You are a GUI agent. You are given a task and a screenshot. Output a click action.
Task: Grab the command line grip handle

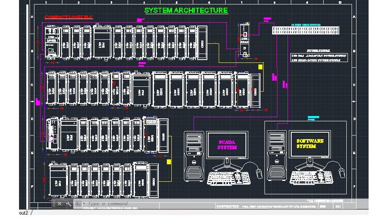53,204
